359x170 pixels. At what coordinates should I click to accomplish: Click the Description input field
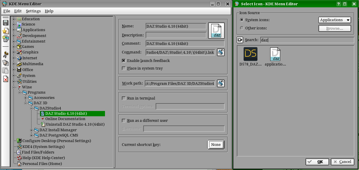tap(176, 35)
